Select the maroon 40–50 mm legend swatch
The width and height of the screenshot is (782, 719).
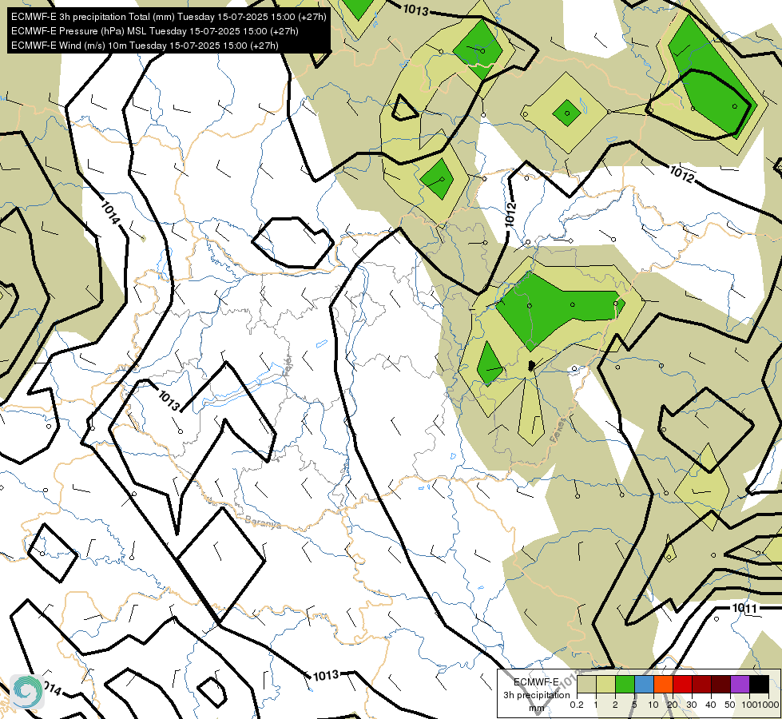[x=720, y=685]
